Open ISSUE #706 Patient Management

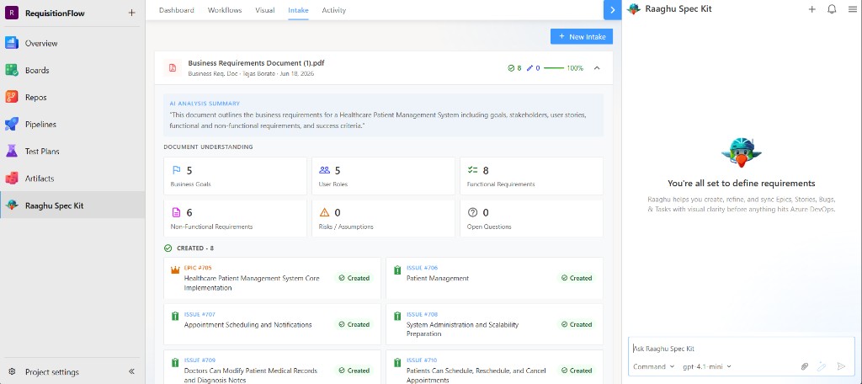click(x=494, y=279)
